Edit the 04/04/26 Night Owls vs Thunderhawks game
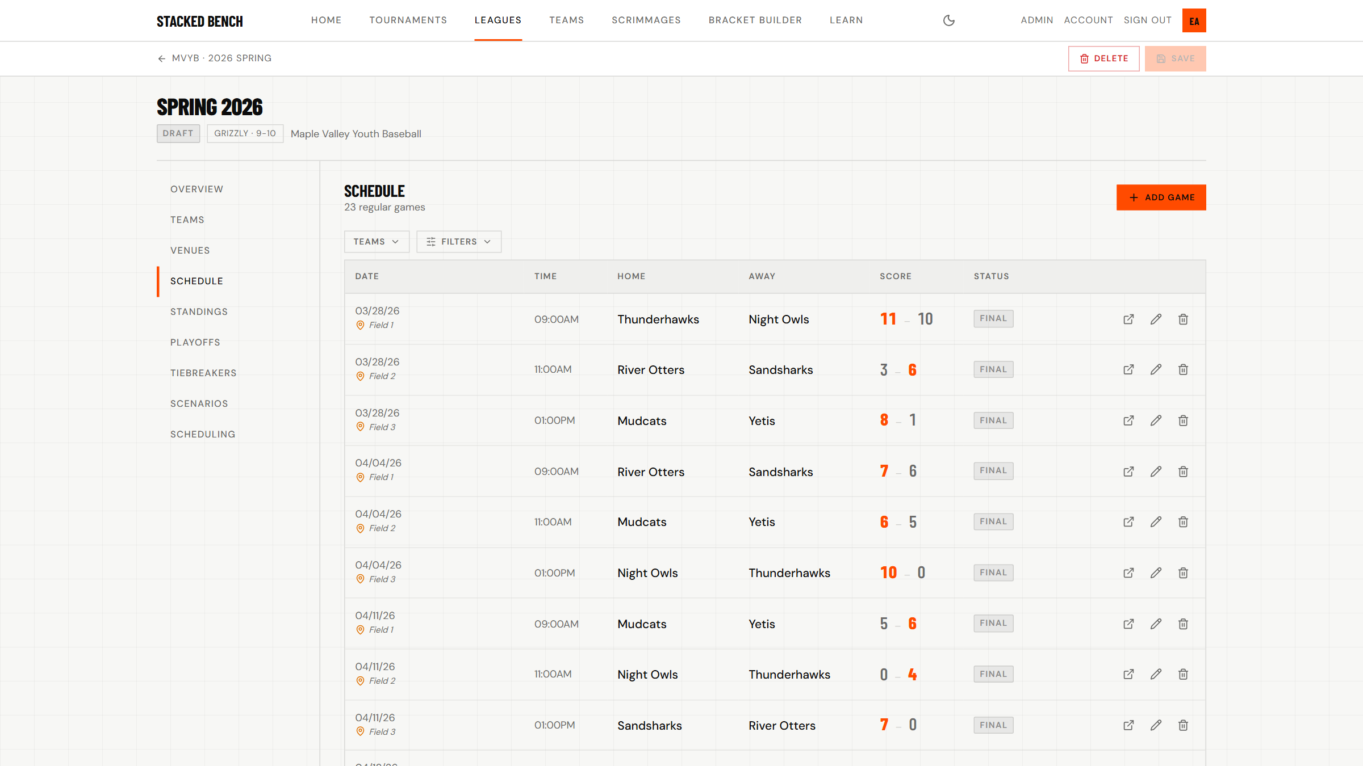This screenshot has width=1363, height=766. (1156, 573)
